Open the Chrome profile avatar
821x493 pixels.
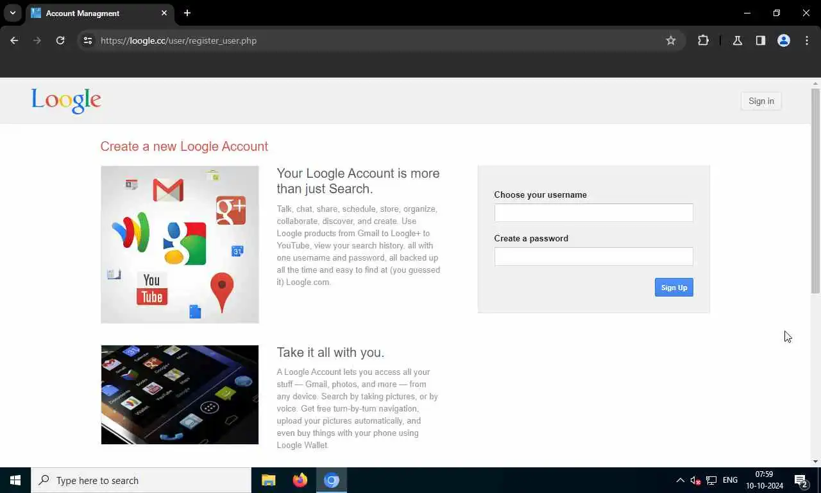(x=784, y=40)
